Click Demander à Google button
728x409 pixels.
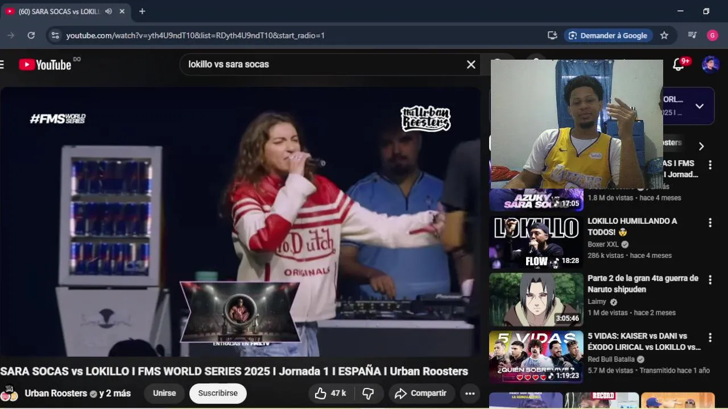pos(608,35)
